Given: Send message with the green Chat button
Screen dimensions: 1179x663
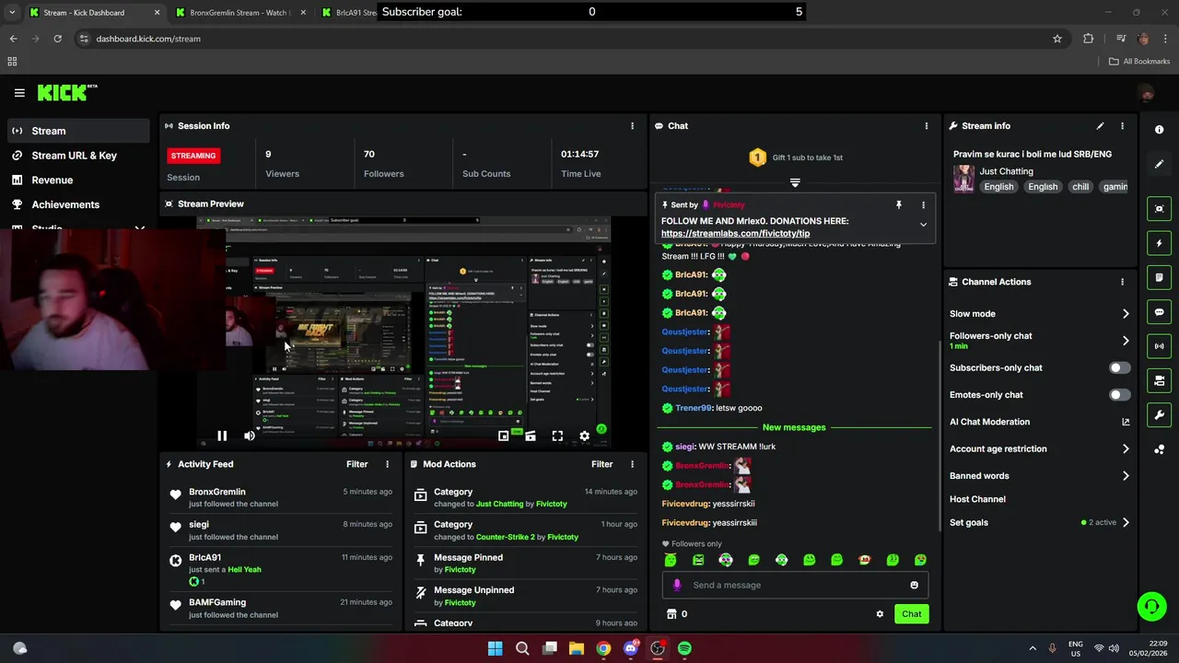Looking at the screenshot, I should point(911,614).
